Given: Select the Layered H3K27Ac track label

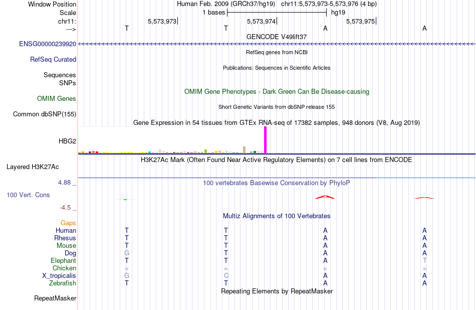Looking at the screenshot, I should 33,167.
